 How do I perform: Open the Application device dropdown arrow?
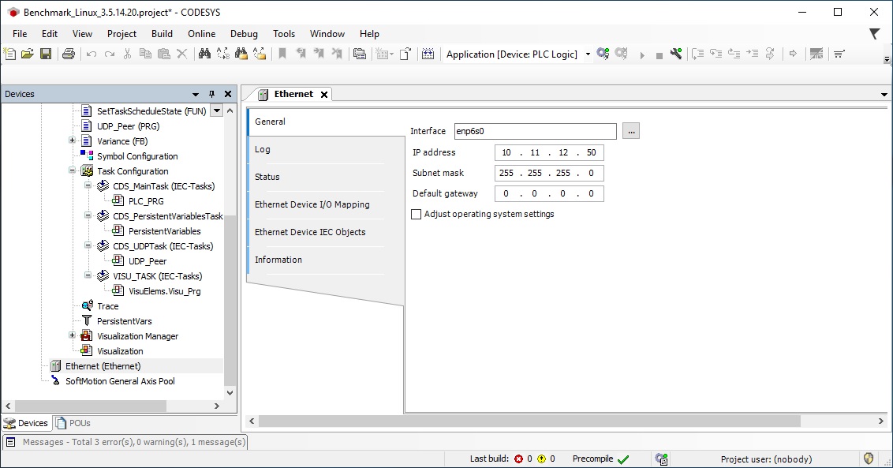(588, 54)
